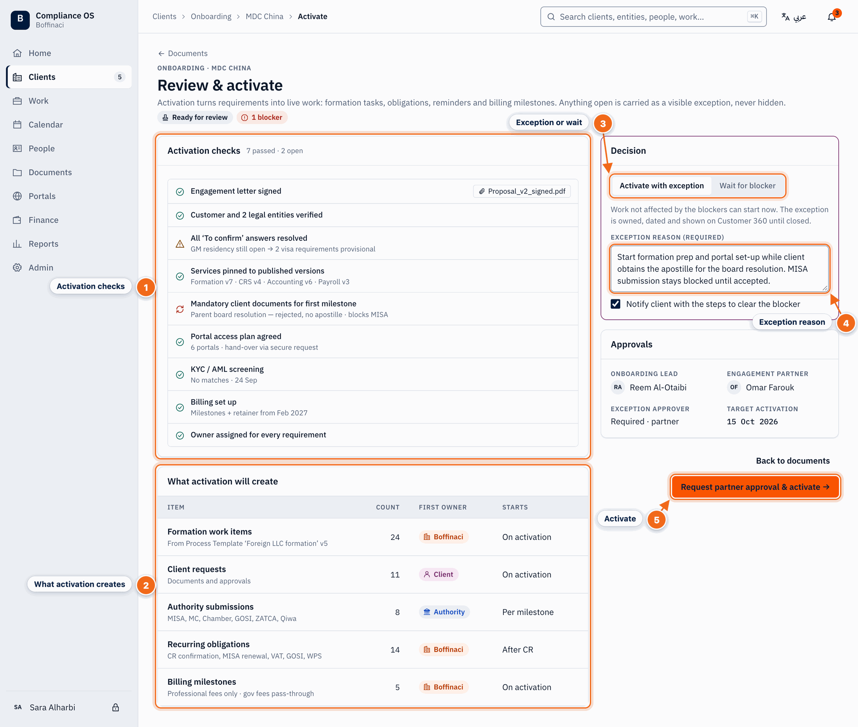Viewport: 858px width, 727px height.
Task: Click the notifications bell icon
Action: [832, 17]
